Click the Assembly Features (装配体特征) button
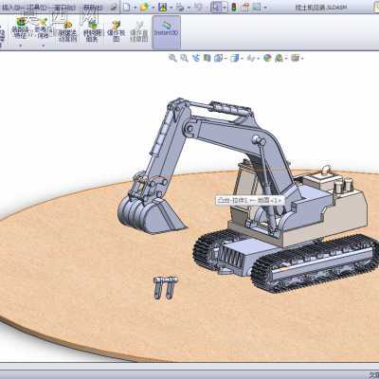The height and width of the screenshot is (379, 379). tap(21, 27)
